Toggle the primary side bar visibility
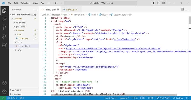The width and height of the screenshot is (191, 100). (x=154, y=3)
